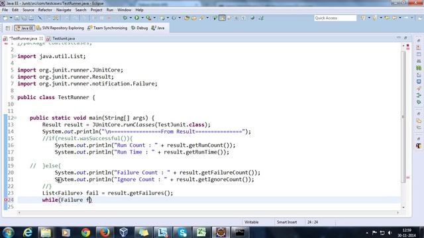
Task: Switch to Team Synchronizing perspective
Action: (107, 28)
